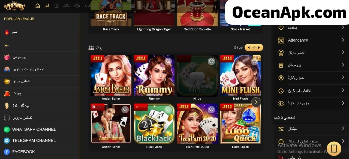Click the home icon in top bar
Viewport: 349px width, 159px height.
(x=38, y=6)
